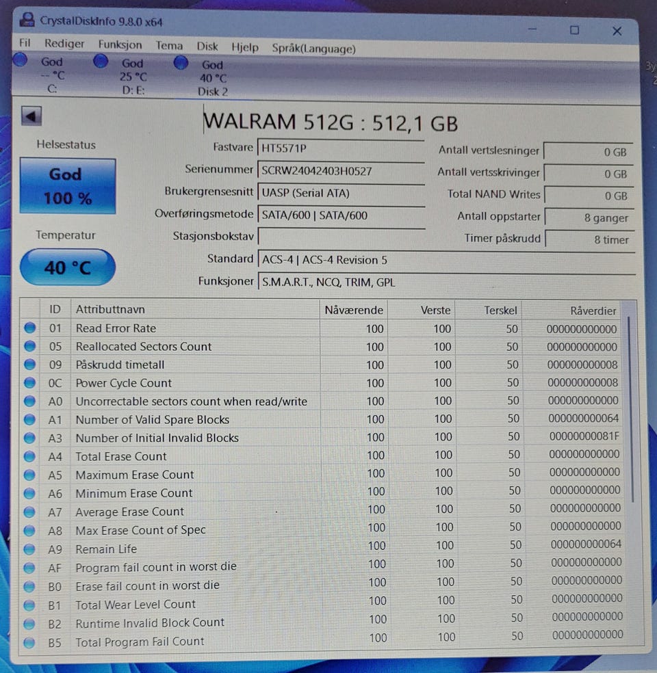
Task: Click the Nåværende column header
Action: (354, 310)
